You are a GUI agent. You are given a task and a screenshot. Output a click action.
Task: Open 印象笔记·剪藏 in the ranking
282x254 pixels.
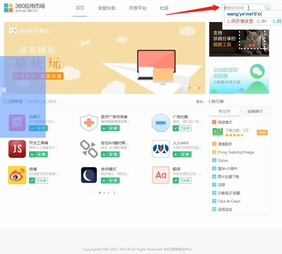pyautogui.click(x=229, y=193)
